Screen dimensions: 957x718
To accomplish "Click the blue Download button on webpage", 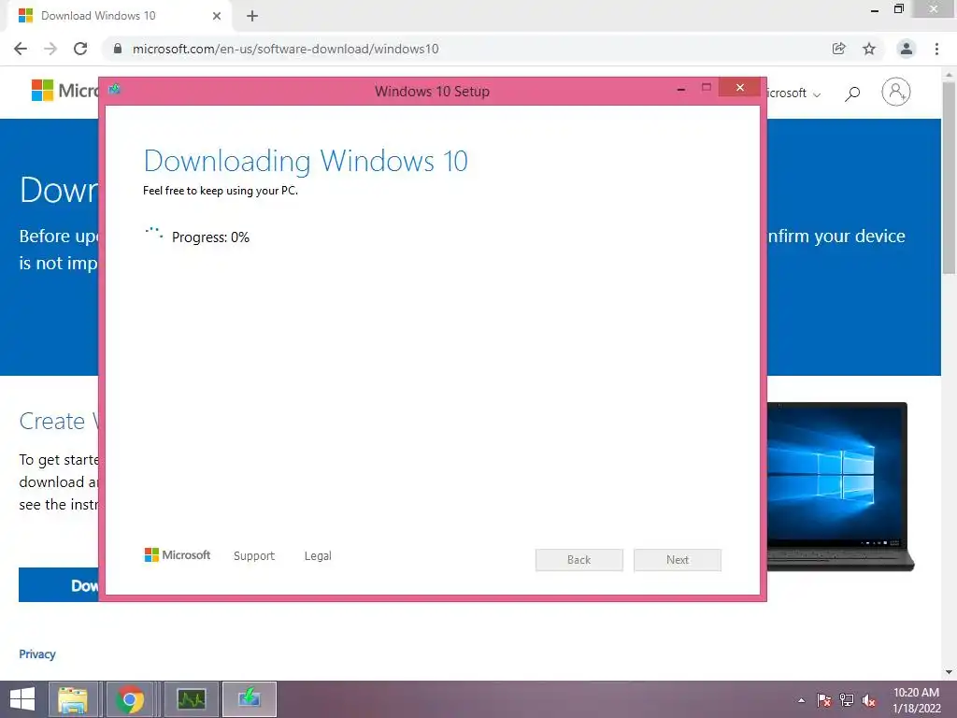I will coord(59,585).
